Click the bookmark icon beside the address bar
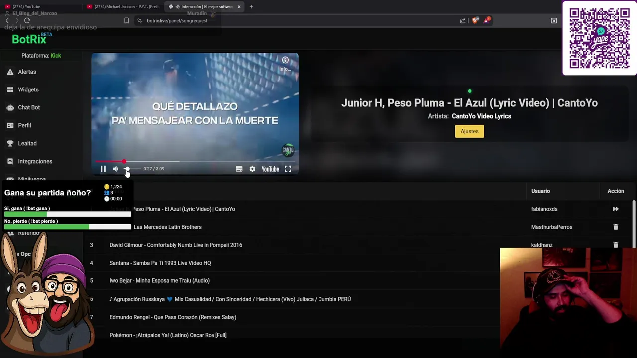This screenshot has height=358, width=637. click(126, 21)
